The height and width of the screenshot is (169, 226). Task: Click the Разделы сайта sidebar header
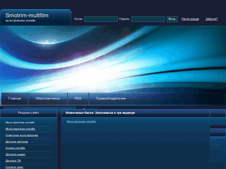(28, 113)
